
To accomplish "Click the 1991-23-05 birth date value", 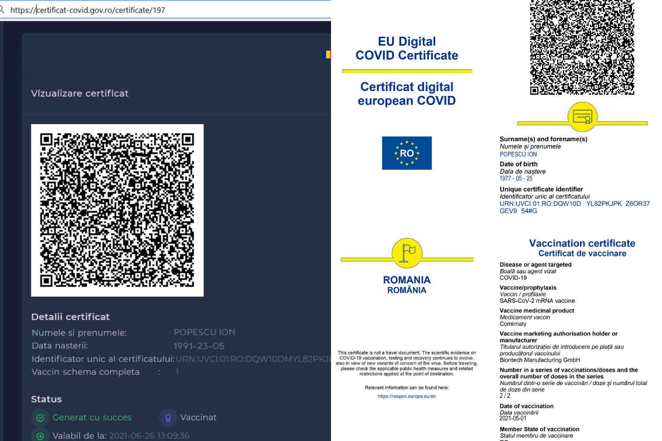I will point(199,346).
